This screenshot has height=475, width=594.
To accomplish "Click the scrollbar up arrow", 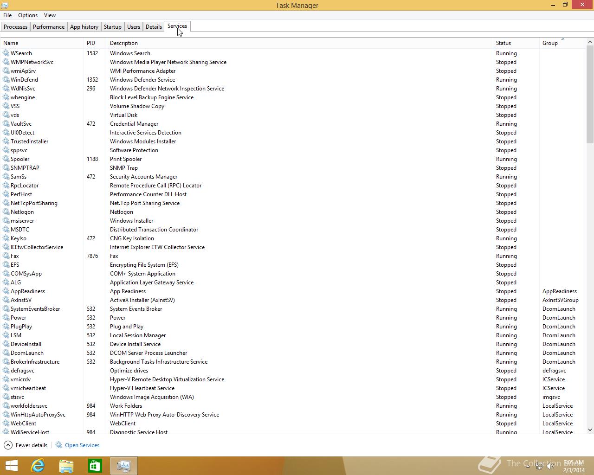I will point(590,42).
